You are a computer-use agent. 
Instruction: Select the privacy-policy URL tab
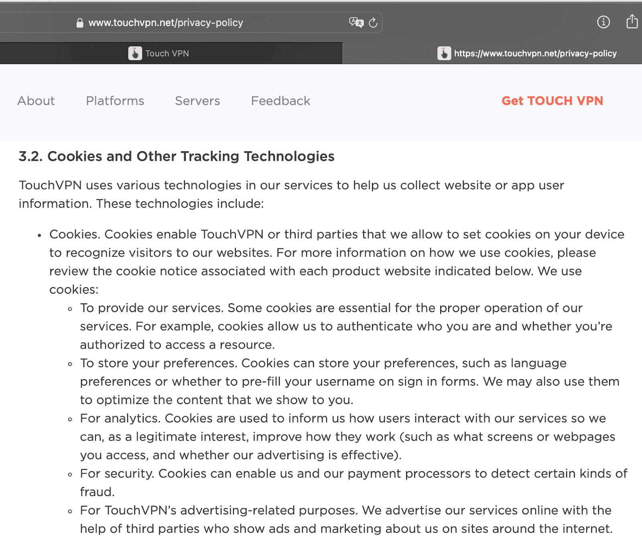click(492, 53)
